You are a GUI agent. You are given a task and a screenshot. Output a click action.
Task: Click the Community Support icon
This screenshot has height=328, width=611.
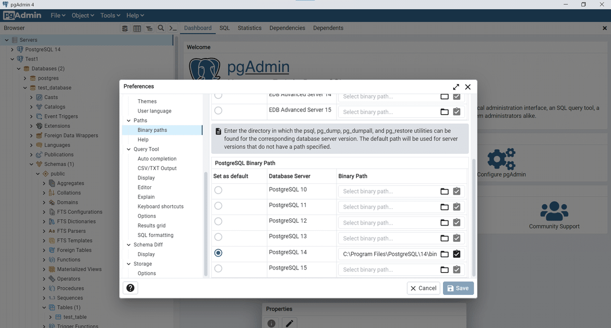554,210
